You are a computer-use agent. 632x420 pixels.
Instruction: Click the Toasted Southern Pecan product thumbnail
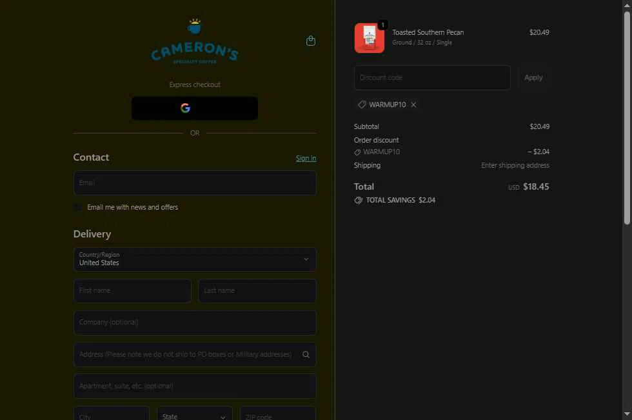coord(369,38)
